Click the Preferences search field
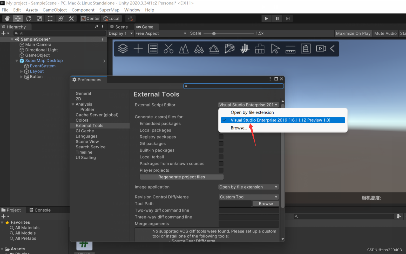Image resolution: width=406 pixels, height=254 pixels. tap(233, 86)
